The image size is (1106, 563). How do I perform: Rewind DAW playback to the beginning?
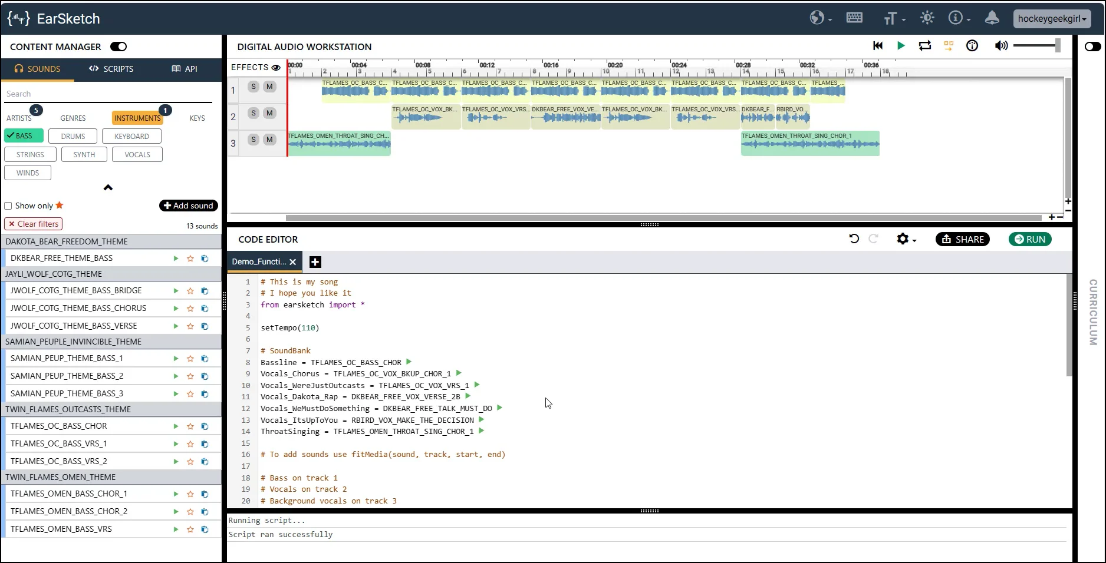[878, 46]
